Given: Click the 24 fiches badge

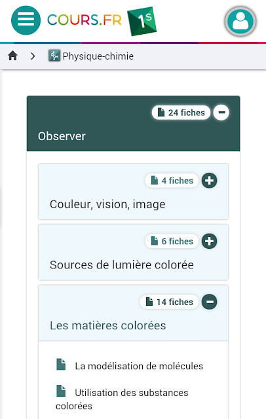Looking at the screenshot, I should click(x=181, y=113).
